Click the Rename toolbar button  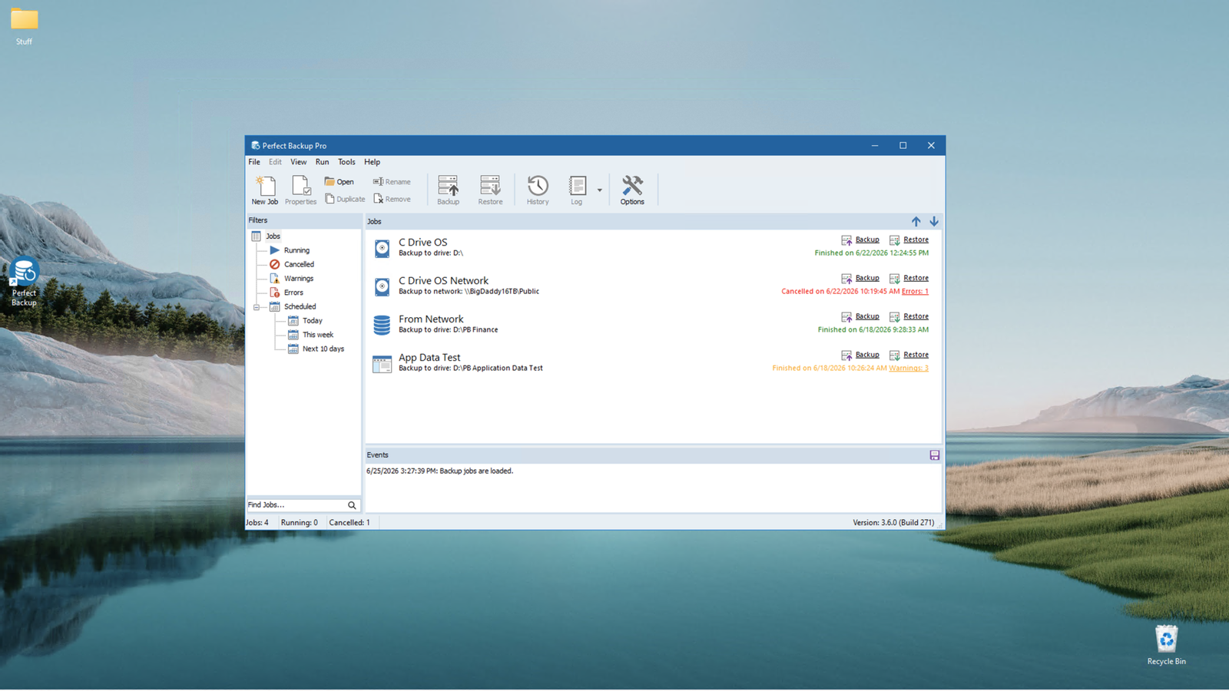click(392, 182)
